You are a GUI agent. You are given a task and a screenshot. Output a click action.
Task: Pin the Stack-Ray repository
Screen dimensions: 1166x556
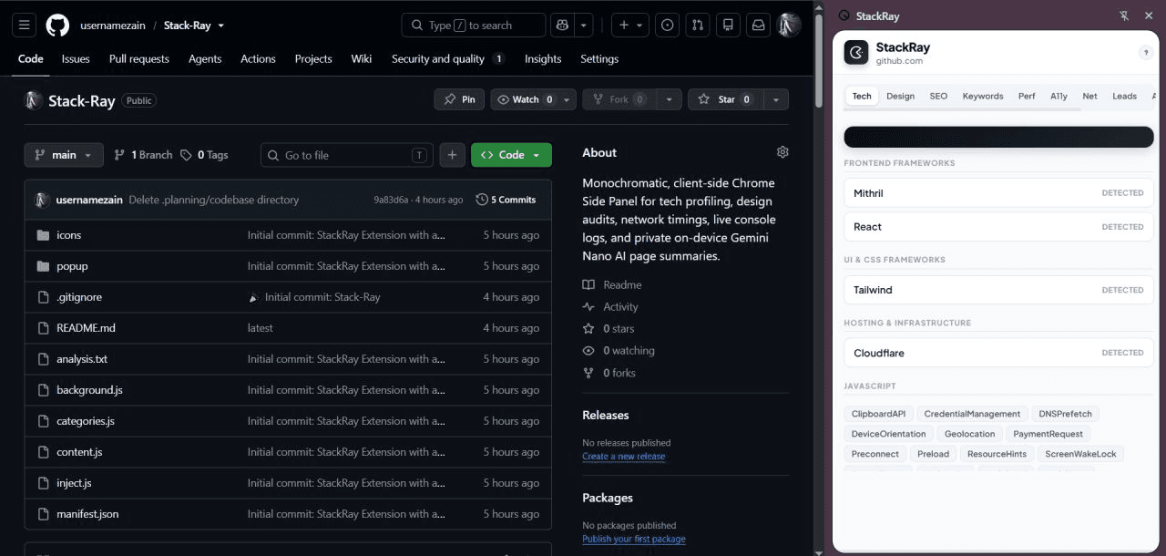459,99
